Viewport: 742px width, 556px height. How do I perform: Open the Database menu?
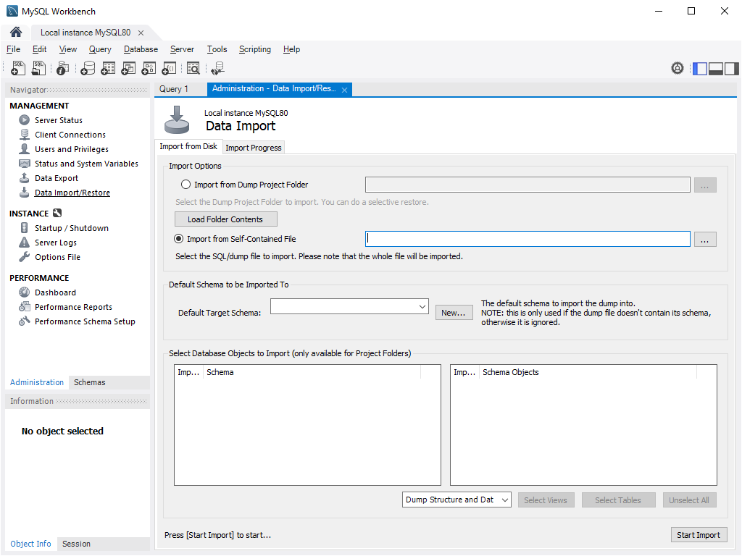pos(141,49)
